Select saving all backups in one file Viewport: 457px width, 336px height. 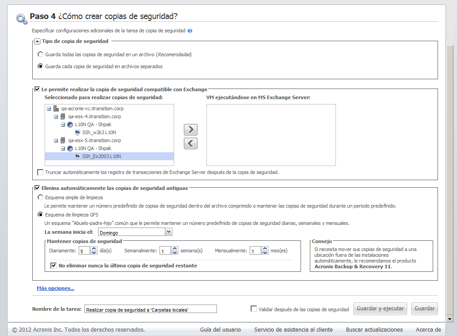[41, 54]
